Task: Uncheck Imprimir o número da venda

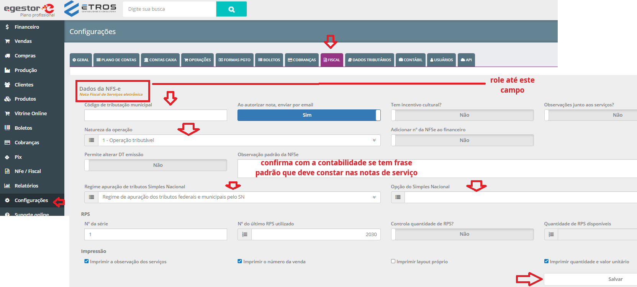Action: coord(240,261)
